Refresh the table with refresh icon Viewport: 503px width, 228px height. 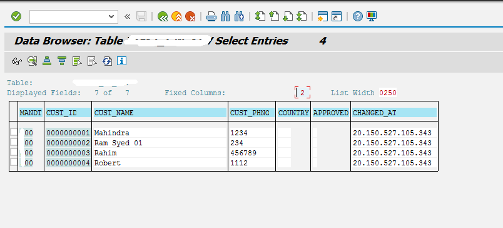click(x=107, y=61)
